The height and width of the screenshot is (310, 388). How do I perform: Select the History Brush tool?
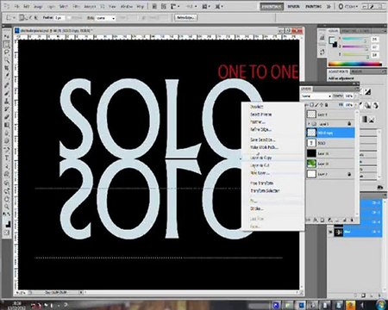pos(6,109)
